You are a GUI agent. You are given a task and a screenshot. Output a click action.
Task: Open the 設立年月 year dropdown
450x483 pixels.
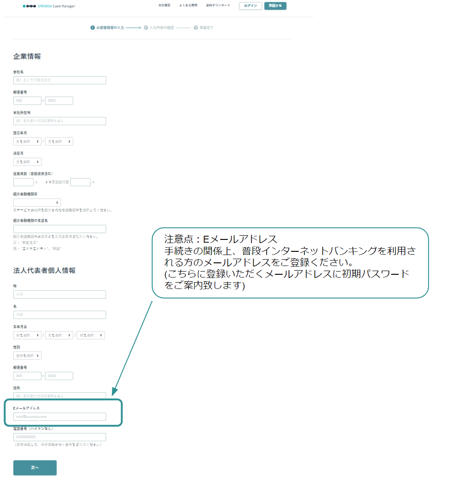27,141
